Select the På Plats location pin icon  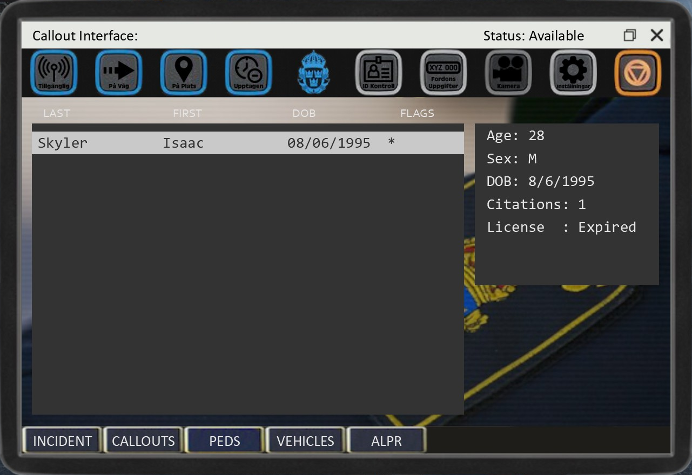pos(184,73)
